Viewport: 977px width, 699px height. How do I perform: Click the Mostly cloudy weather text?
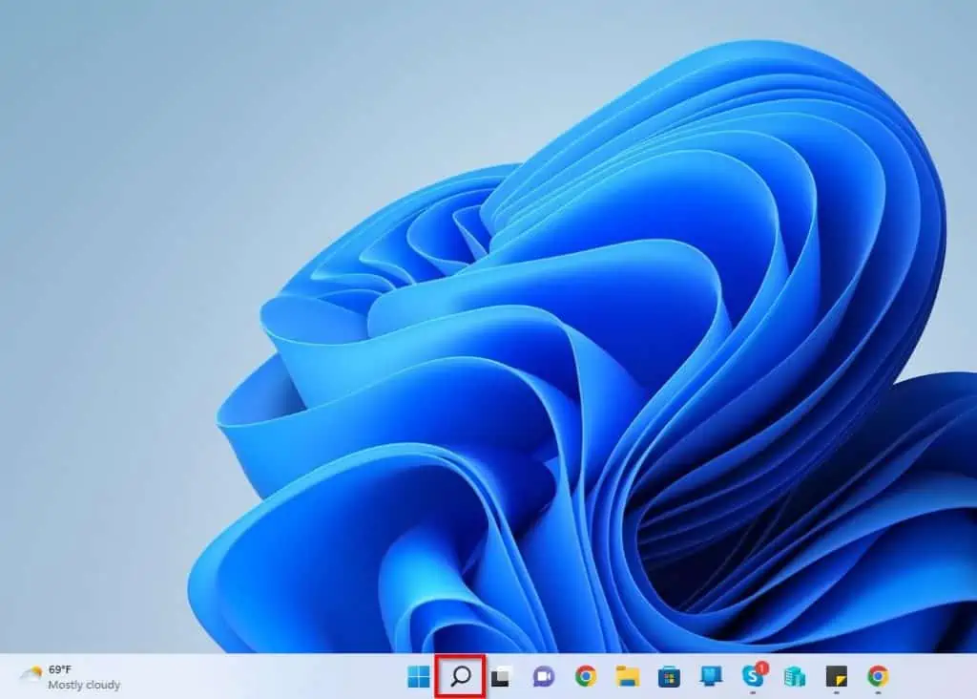coord(84,685)
